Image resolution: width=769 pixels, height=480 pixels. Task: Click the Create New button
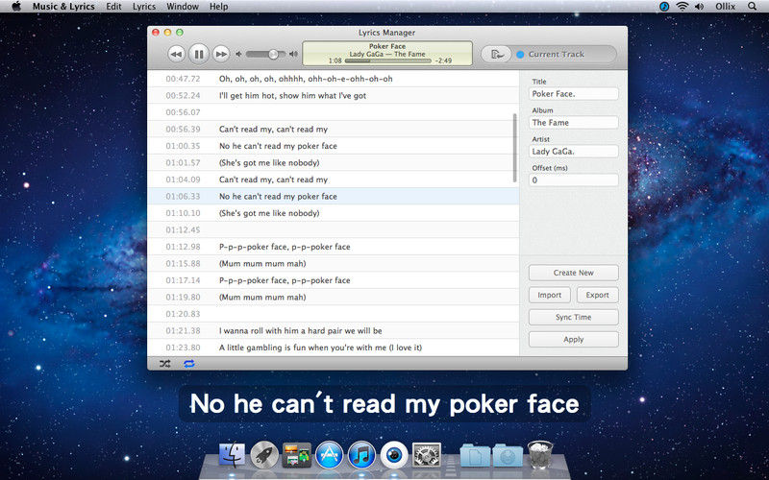pos(573,273)
